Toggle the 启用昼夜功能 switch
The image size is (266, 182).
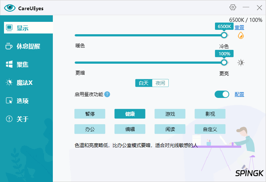click(222, 94)
